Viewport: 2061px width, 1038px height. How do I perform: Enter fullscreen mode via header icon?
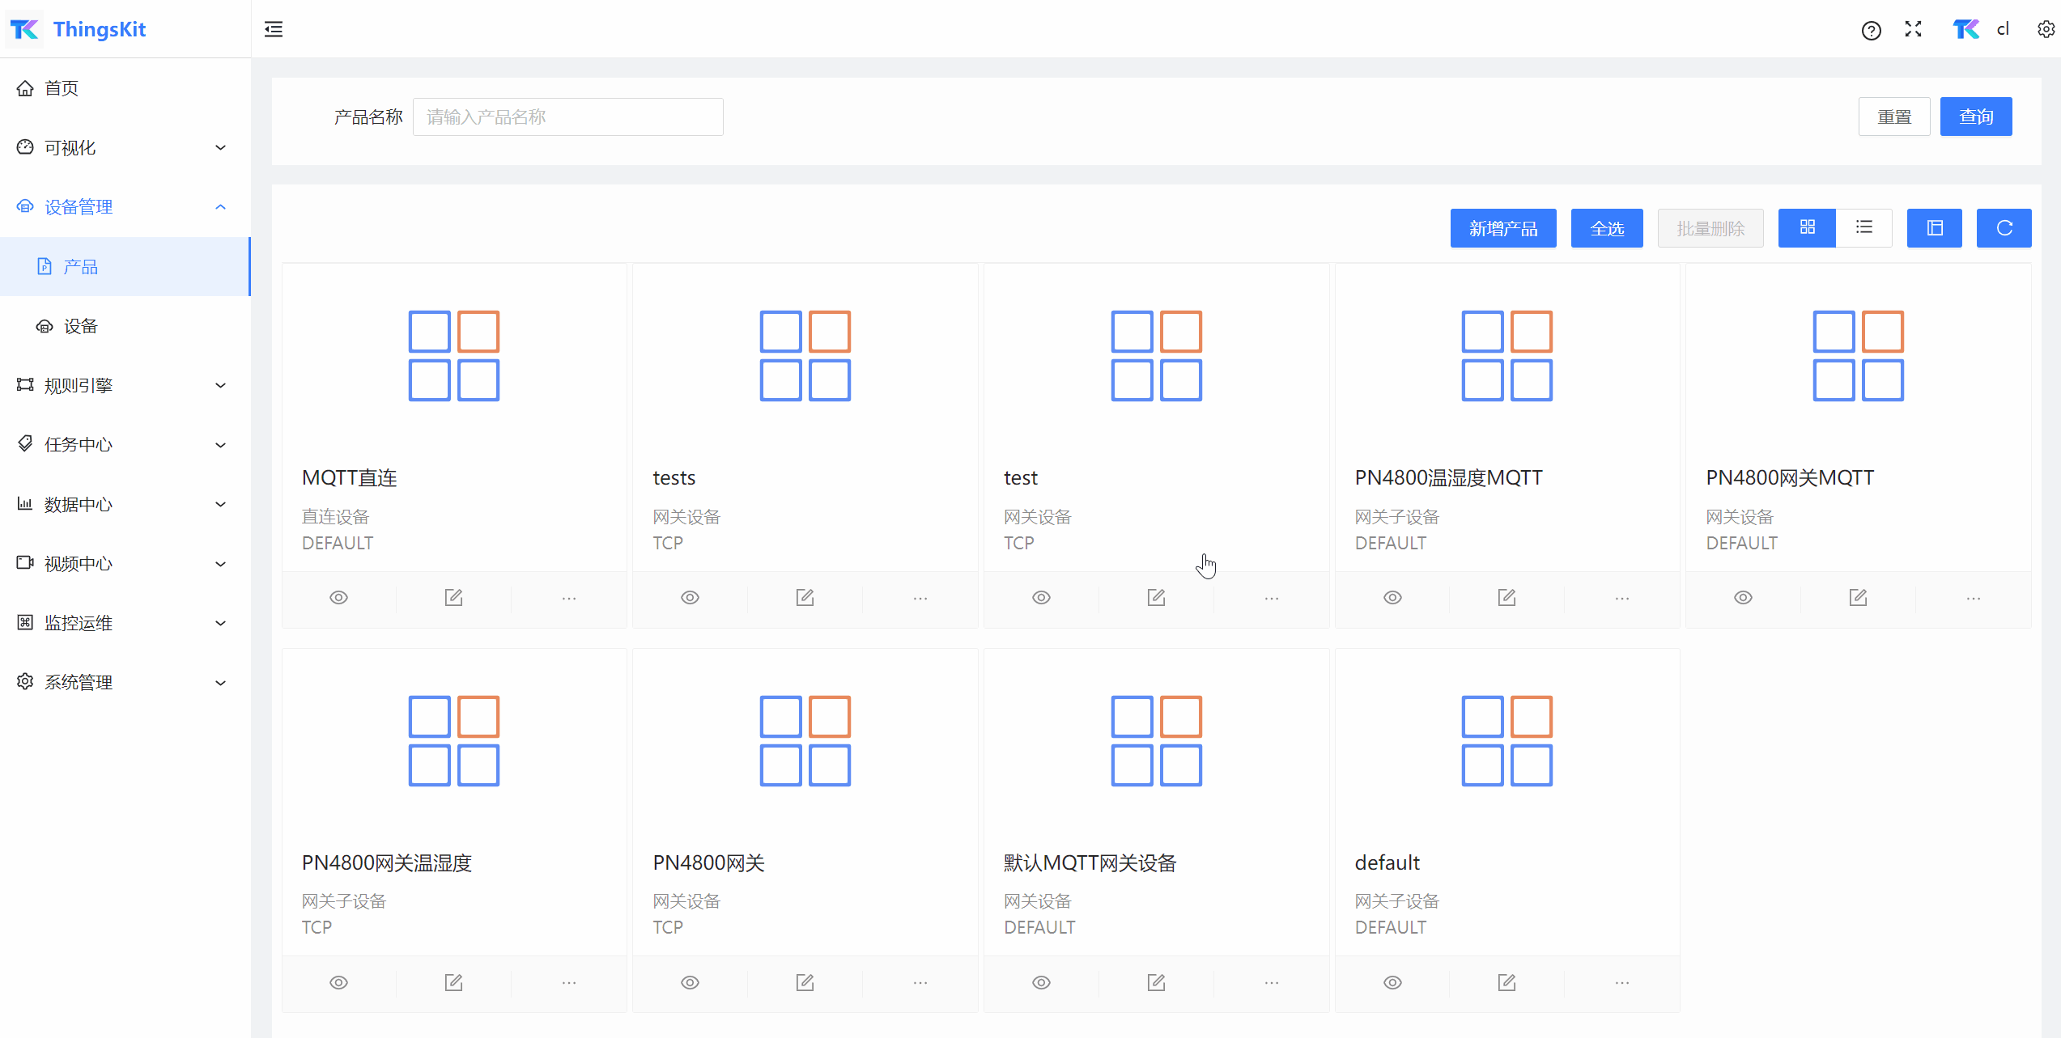click(1914, 30)
